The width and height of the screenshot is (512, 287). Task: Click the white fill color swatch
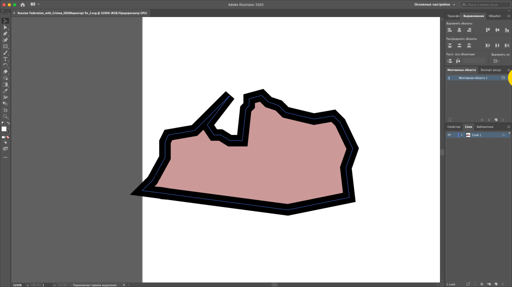(x=4, y=129)
